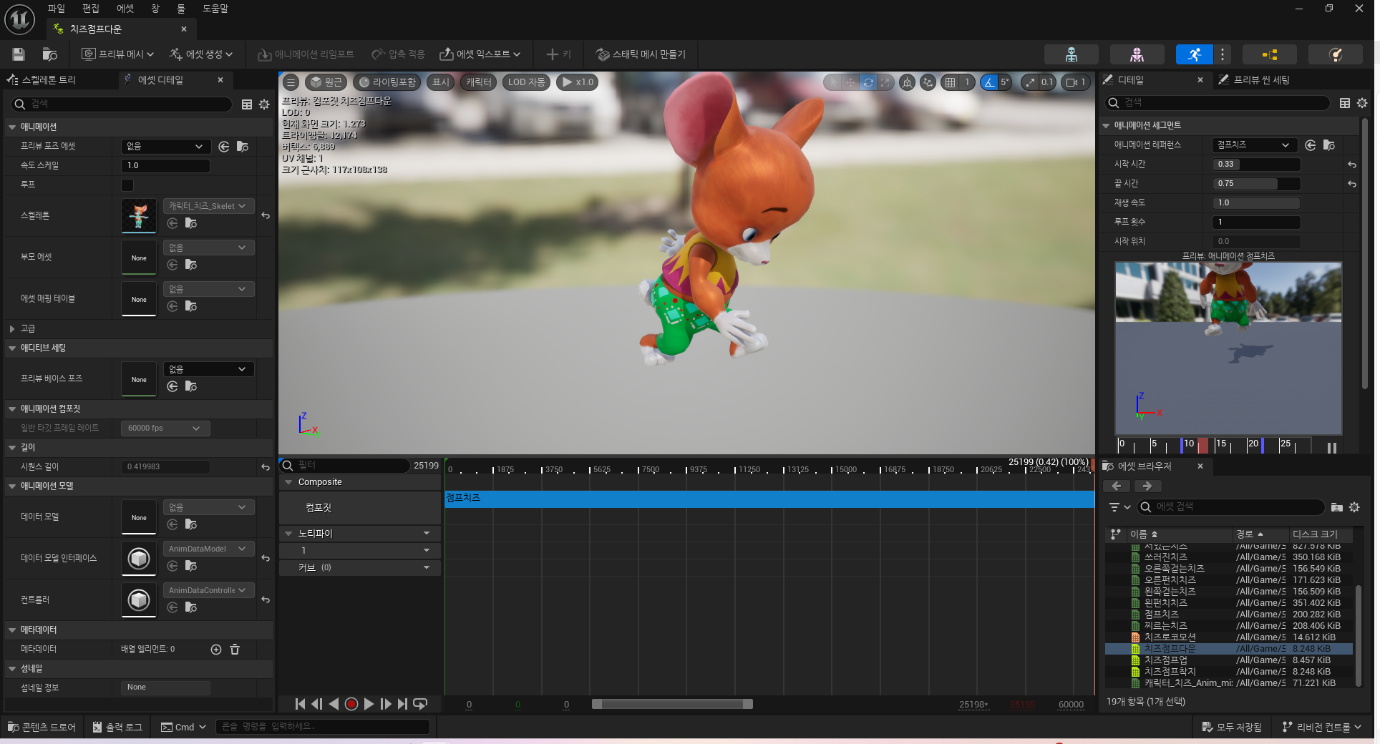This screenshot has height=744, width=1380.
Task: Open the 60000 fps frame rate dropdown
Action: (x=165, y=429)
